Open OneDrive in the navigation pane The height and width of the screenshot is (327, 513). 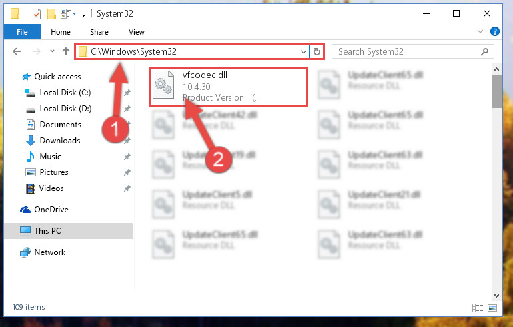tap(51, 210)
